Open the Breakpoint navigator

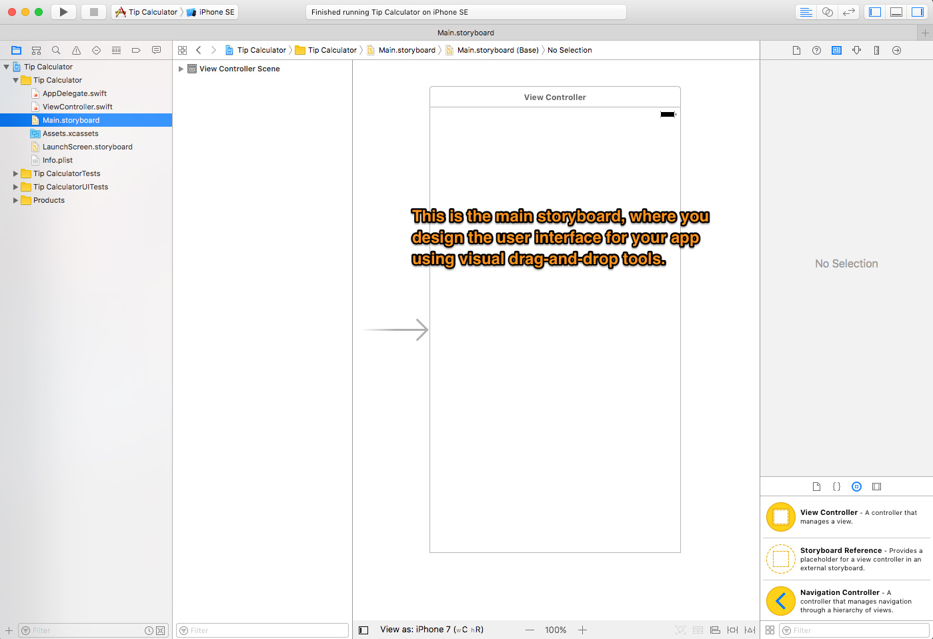tap(136, 50)
